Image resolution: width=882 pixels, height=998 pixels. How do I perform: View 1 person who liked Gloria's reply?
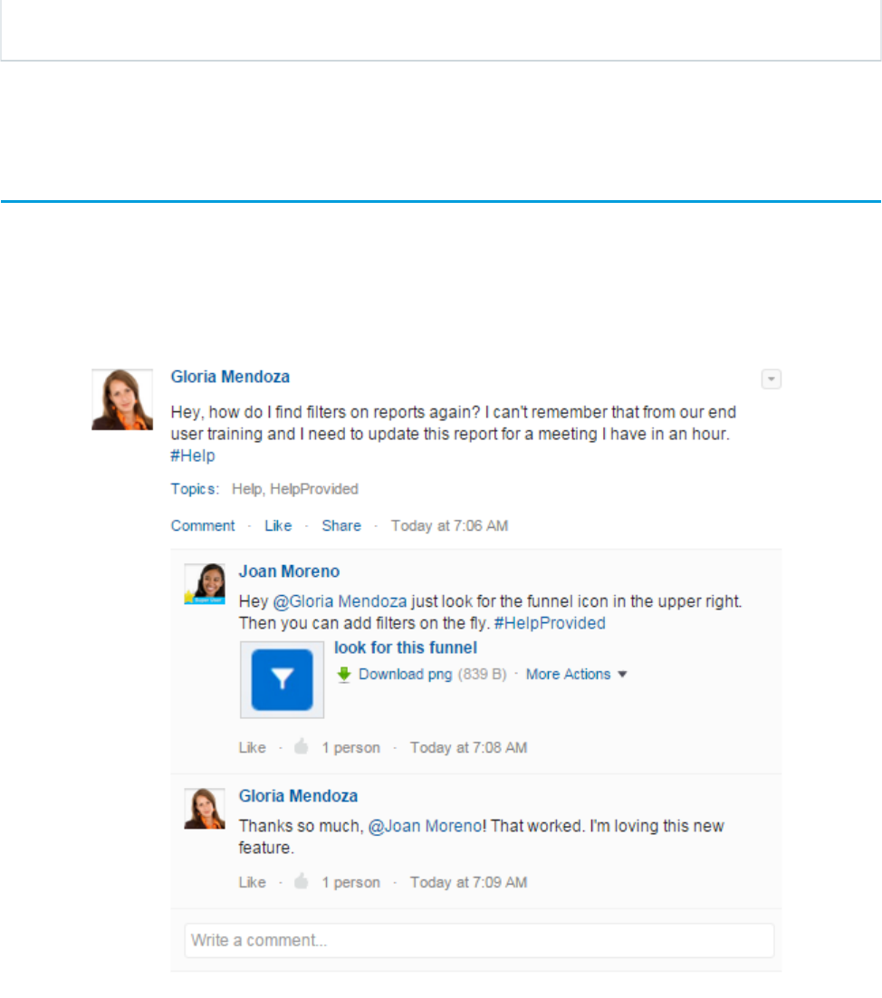350,883
